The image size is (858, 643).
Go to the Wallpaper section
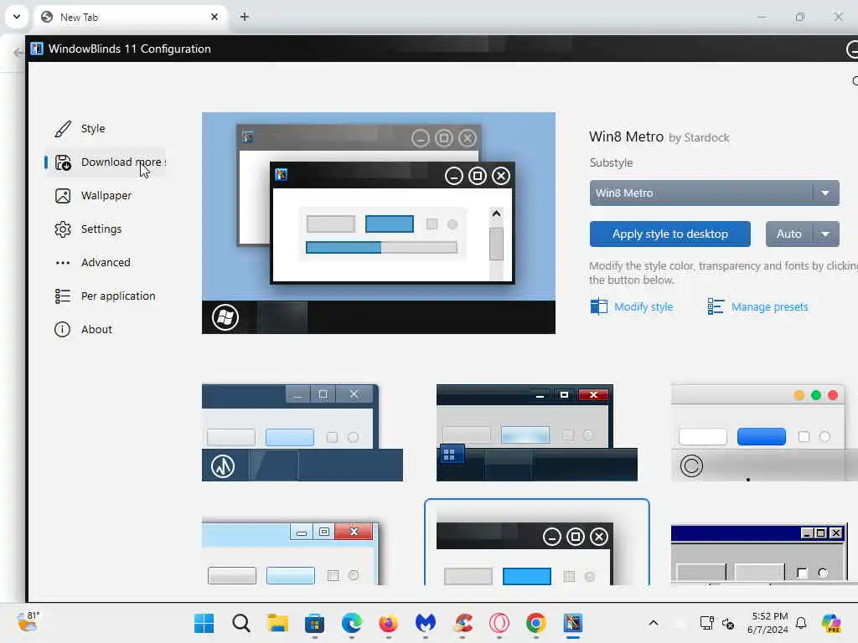(x=106, y=196)
